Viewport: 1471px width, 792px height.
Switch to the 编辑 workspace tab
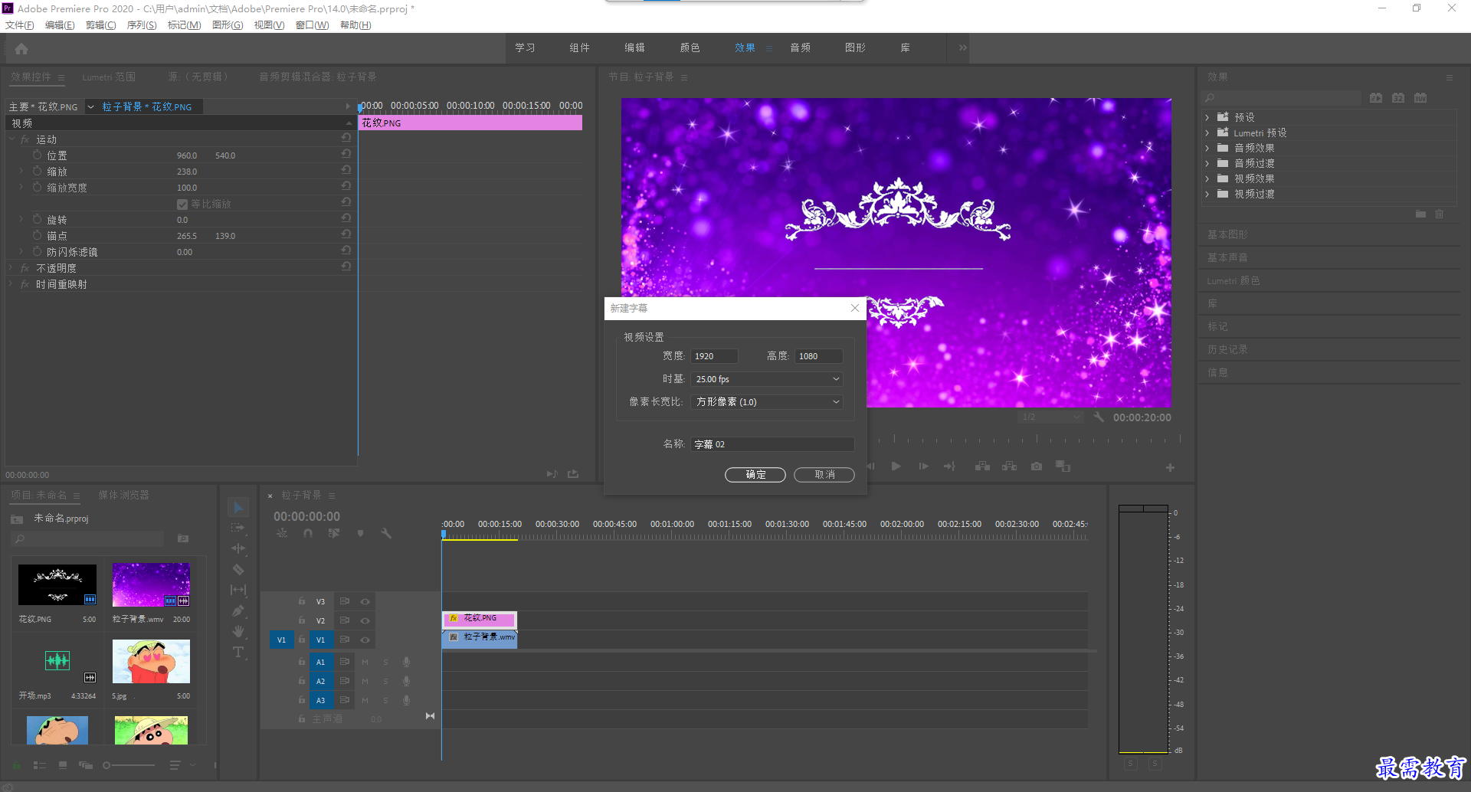tap(634, 47)
